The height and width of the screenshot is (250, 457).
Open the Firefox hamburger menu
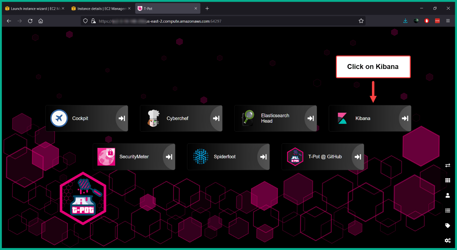pos(448,21)
